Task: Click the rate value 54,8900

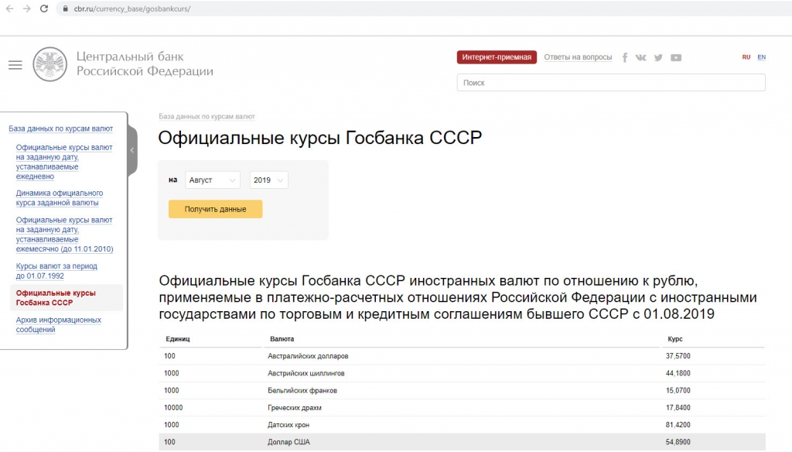Action: click(678, 442)
